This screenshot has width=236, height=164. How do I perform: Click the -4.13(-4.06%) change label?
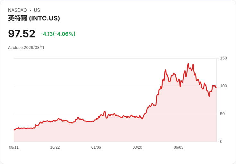pos(58,34)
